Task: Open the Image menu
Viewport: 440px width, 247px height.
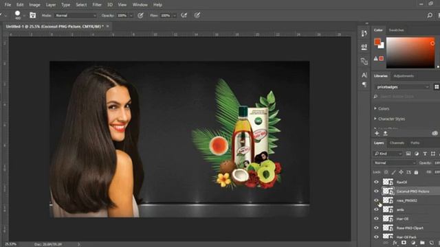Action: (x=34, y=5)
